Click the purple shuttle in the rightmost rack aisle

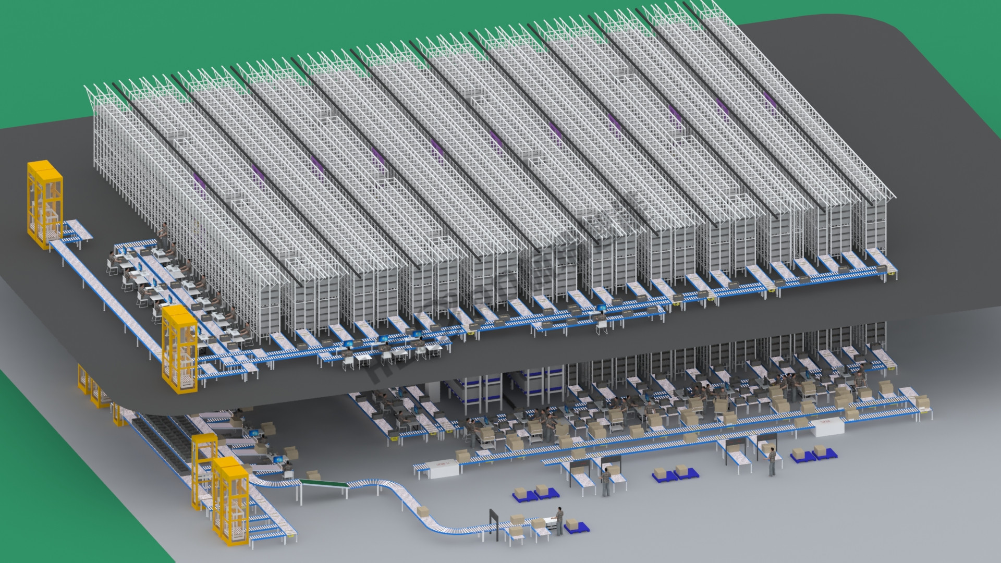769,99
